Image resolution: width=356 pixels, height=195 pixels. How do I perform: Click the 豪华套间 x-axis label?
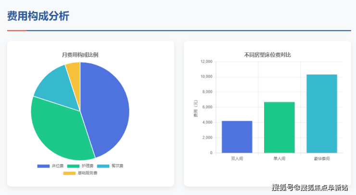[x=321, y=158]
